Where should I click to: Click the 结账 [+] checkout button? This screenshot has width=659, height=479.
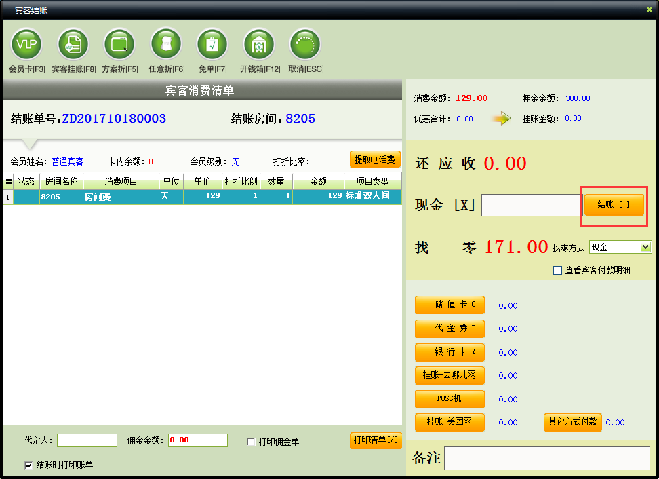pos(614,205)
